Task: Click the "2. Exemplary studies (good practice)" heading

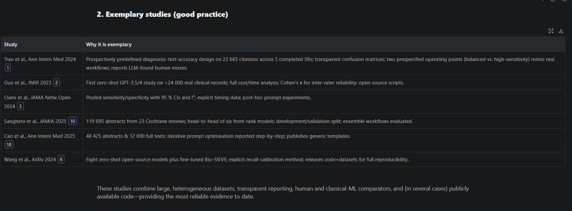Action: pos(162,15)
